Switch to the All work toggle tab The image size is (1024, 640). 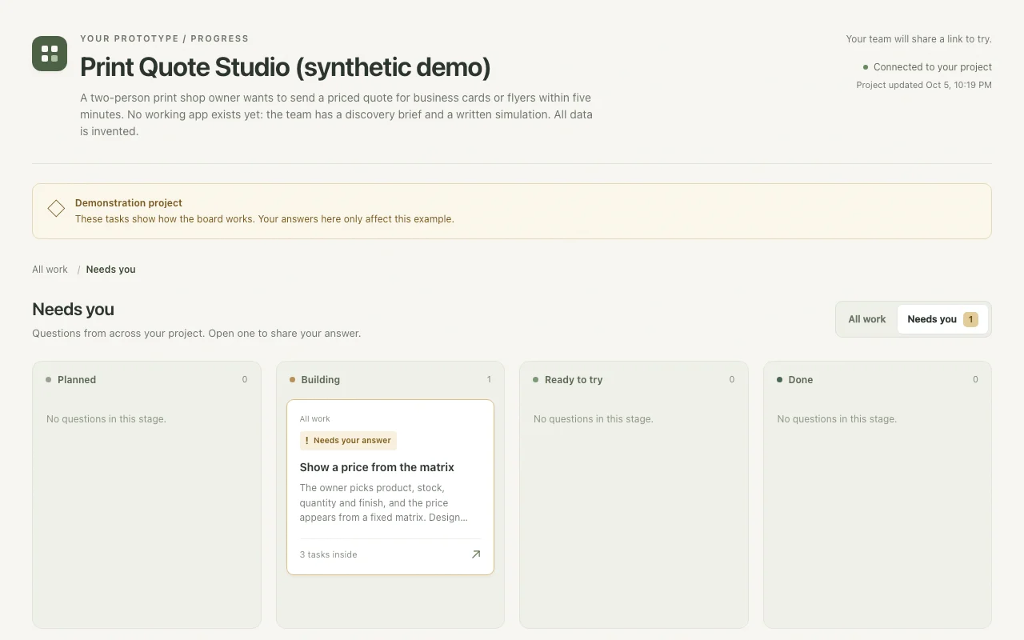point(867,319)
